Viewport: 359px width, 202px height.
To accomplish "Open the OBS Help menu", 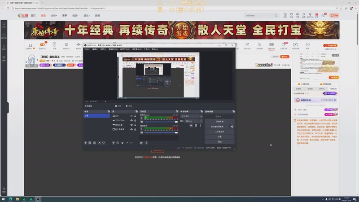I will tap(155, 49).
